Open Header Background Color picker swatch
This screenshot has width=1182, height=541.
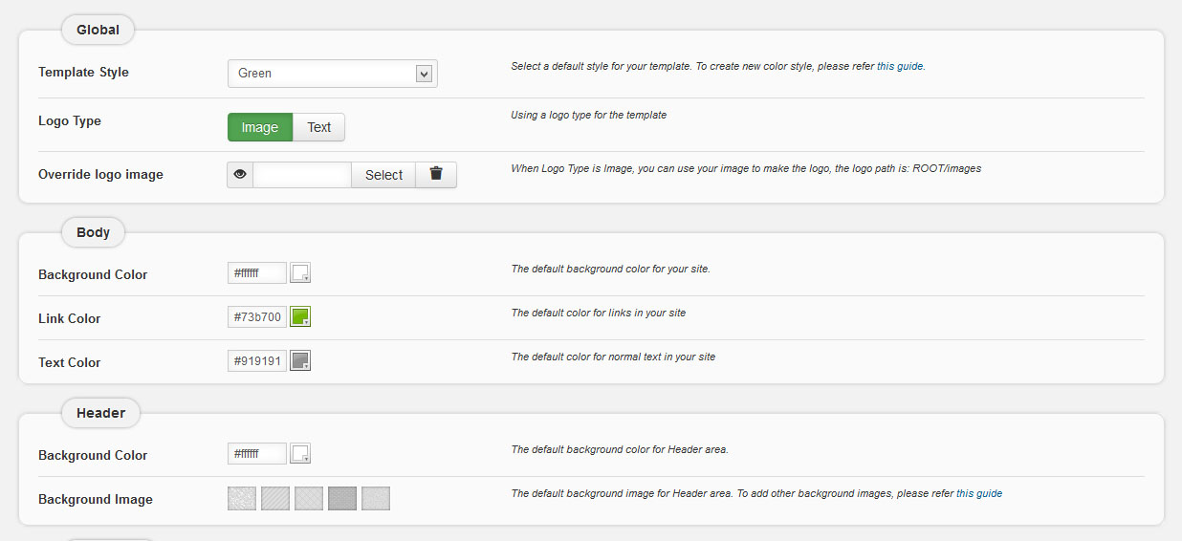point(300,454)
